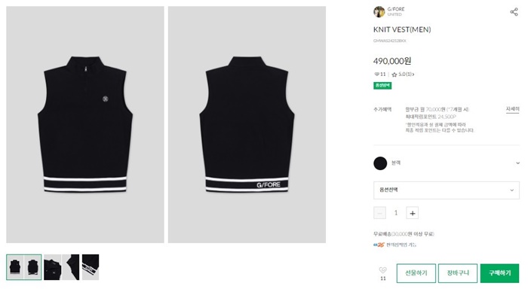Open the 옵션선택 dropdown
The image size is (528, 289).
point(447,190)
